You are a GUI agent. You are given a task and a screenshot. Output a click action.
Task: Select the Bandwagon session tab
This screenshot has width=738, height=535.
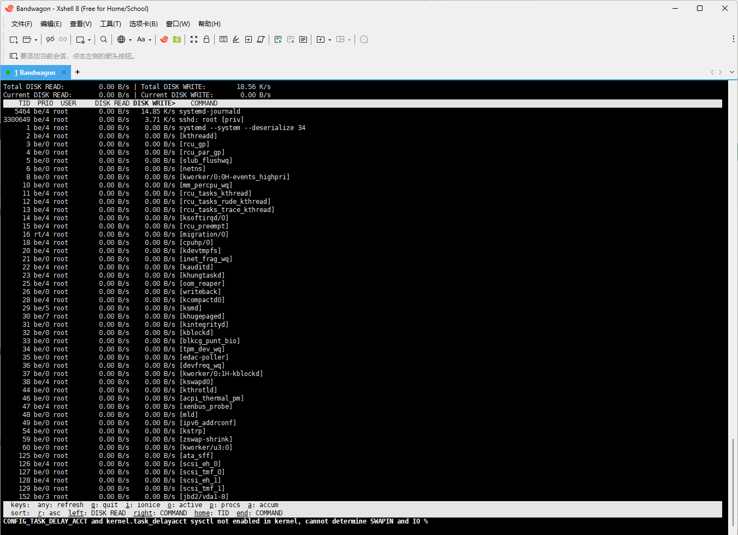(x=34, y=73)
